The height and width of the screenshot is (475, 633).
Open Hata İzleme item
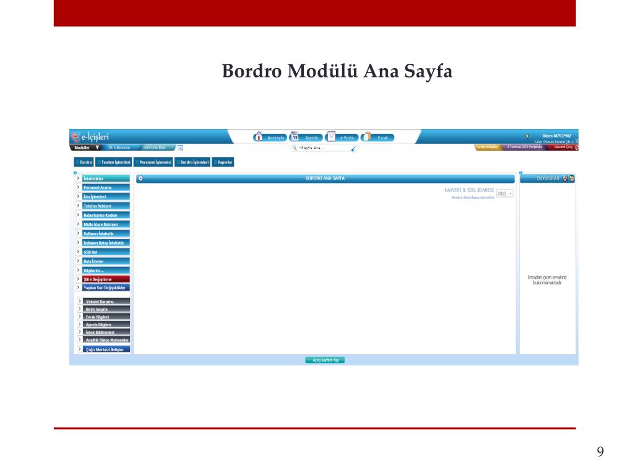click(x=106, y=261)
